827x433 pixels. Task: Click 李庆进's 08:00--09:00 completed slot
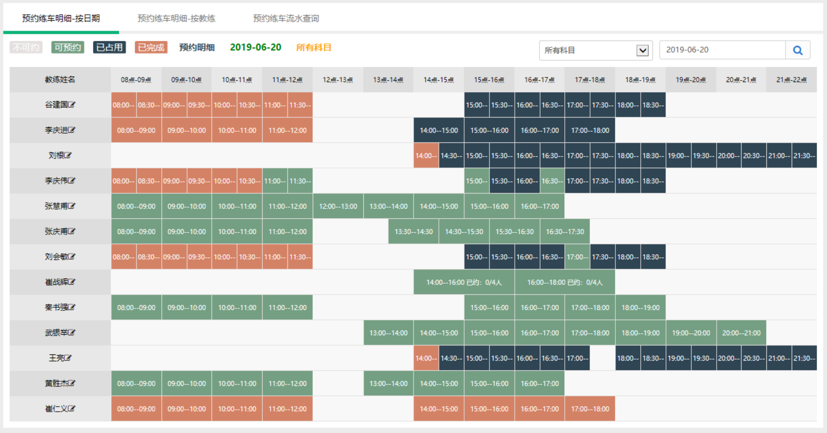136,130
